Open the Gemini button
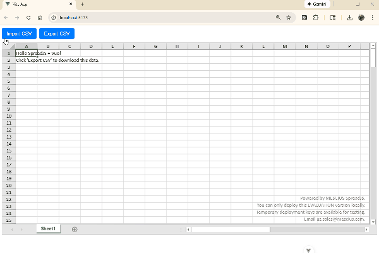 tap(317, 4)
